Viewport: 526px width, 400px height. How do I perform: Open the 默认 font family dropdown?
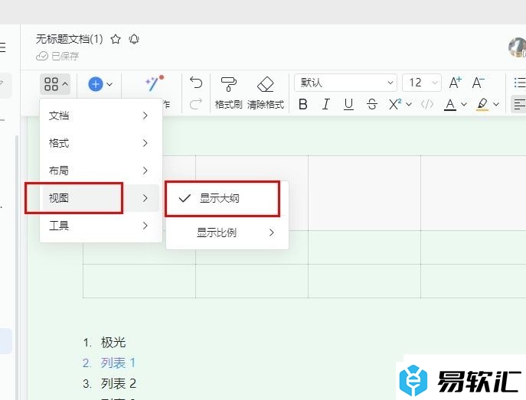point(348,83)
